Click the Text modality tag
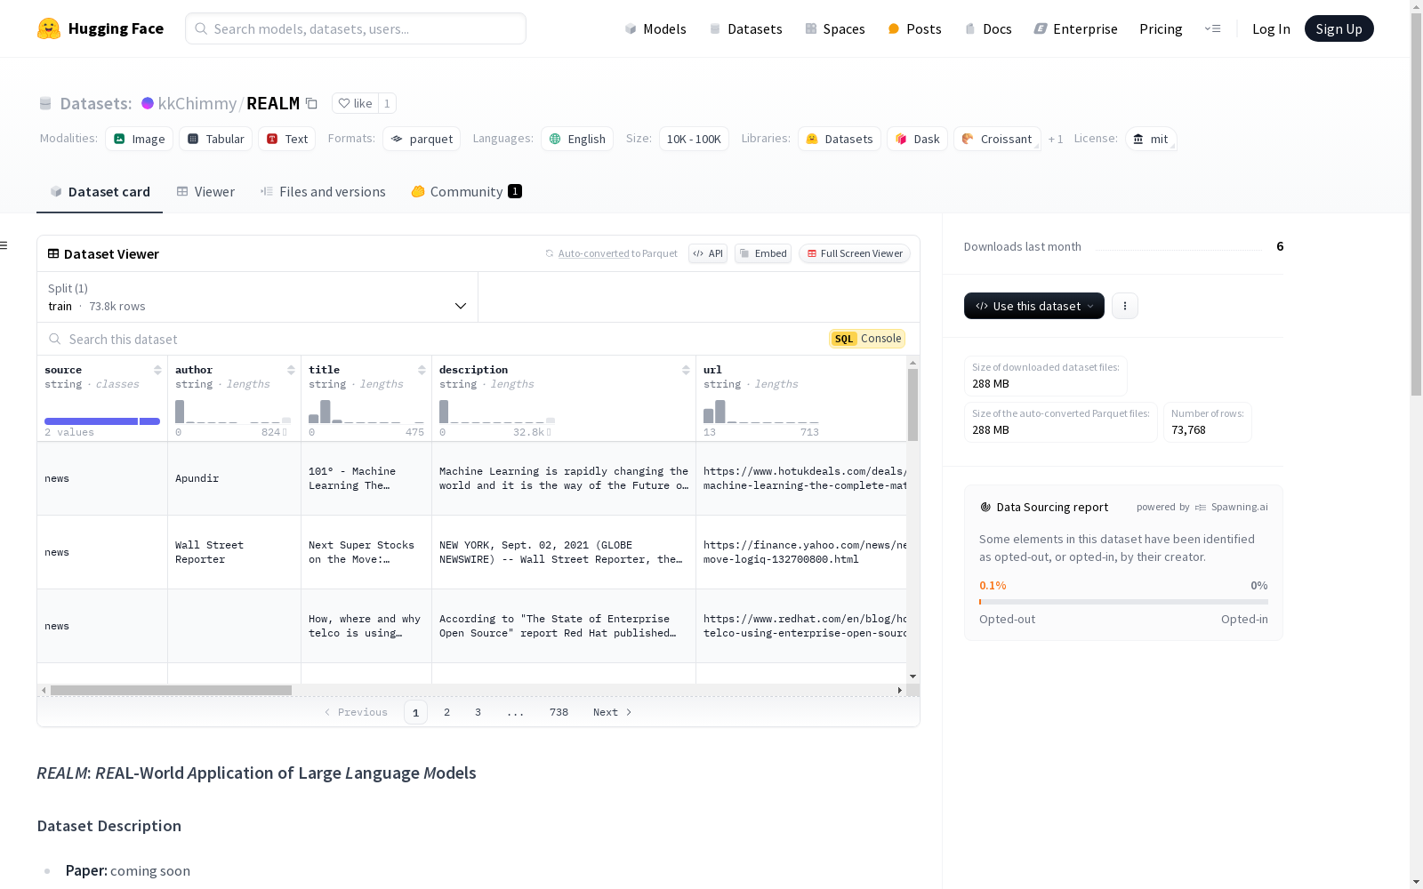This screenshot has height=889, width=1423. pos(286,139)
